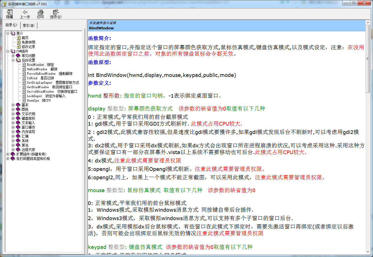Select the 远程代答 tree item
373x257 pixels.
click(28, 150)
